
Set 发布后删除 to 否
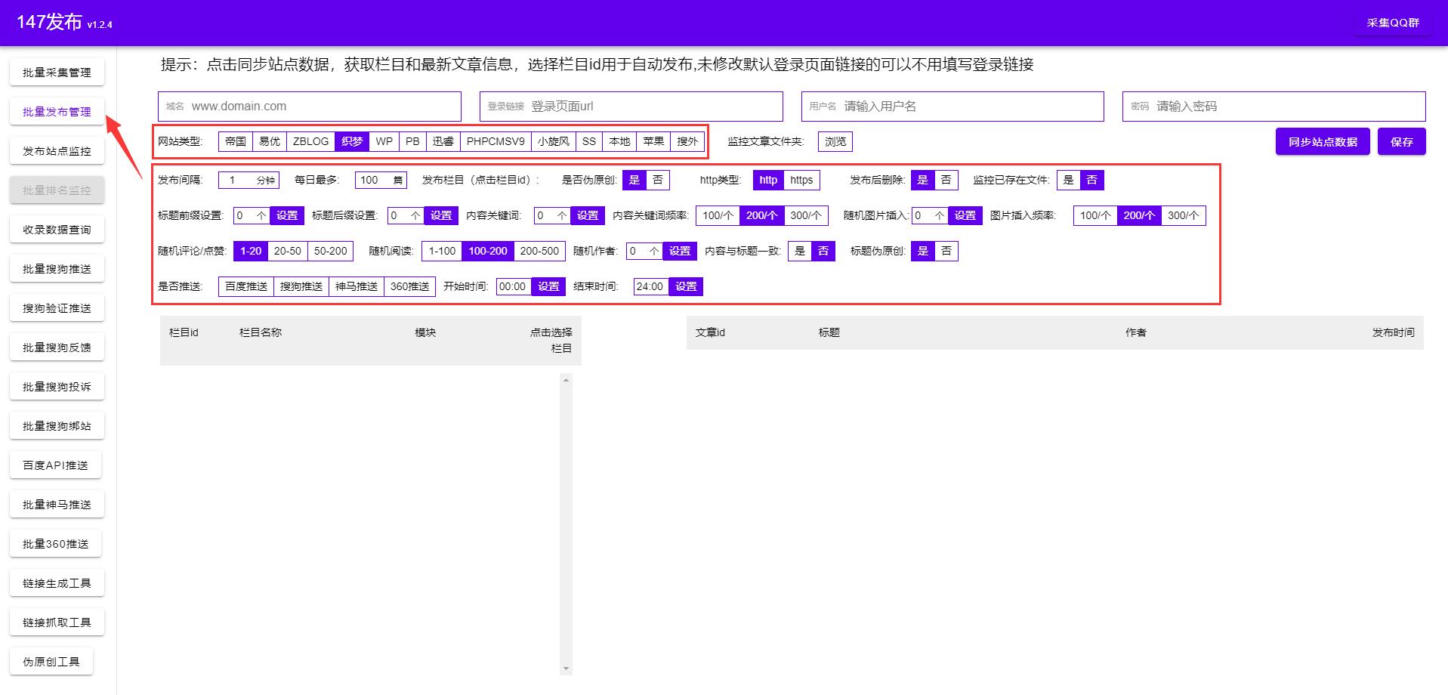click(x=946, y=180)
